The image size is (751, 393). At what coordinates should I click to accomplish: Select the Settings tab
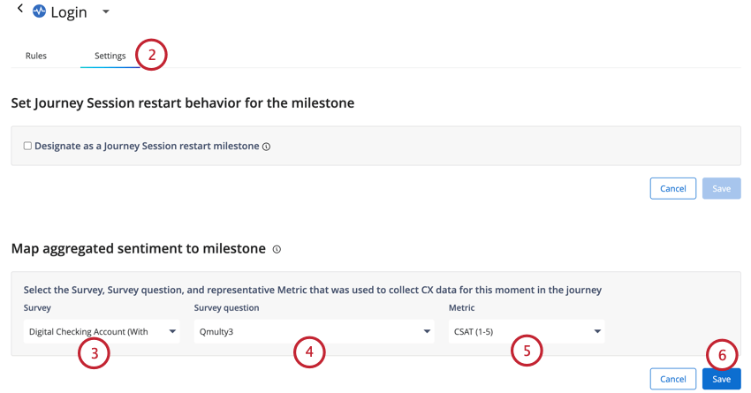click(110, 56)
